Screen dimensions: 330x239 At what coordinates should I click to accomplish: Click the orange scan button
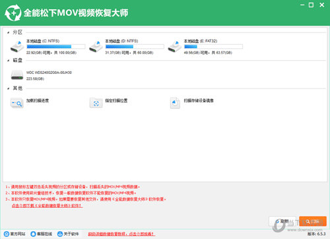coord(313,221)
